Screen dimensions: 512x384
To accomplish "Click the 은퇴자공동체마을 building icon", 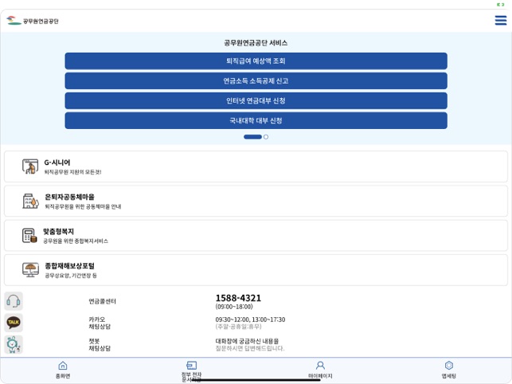I will pyautogui.click(x=31, y=201).
